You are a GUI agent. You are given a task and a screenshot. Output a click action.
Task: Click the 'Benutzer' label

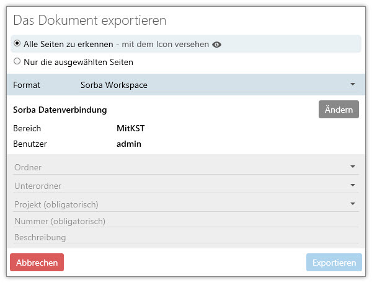[30, 144]
